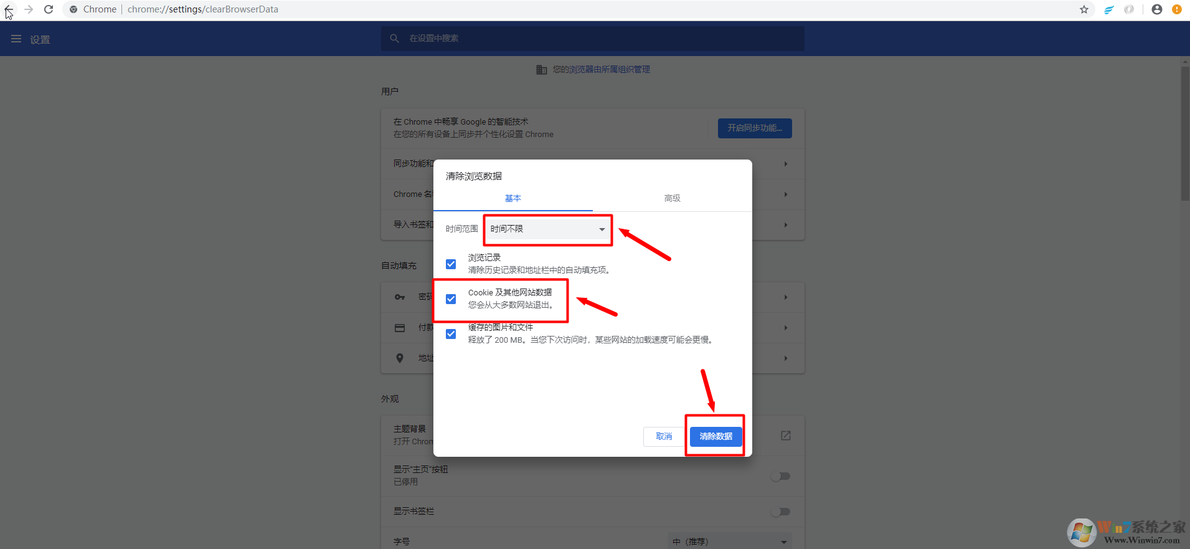The image size is (1190, 549).
Task: Click the 设置 title in the header
Action: (40, 39)
